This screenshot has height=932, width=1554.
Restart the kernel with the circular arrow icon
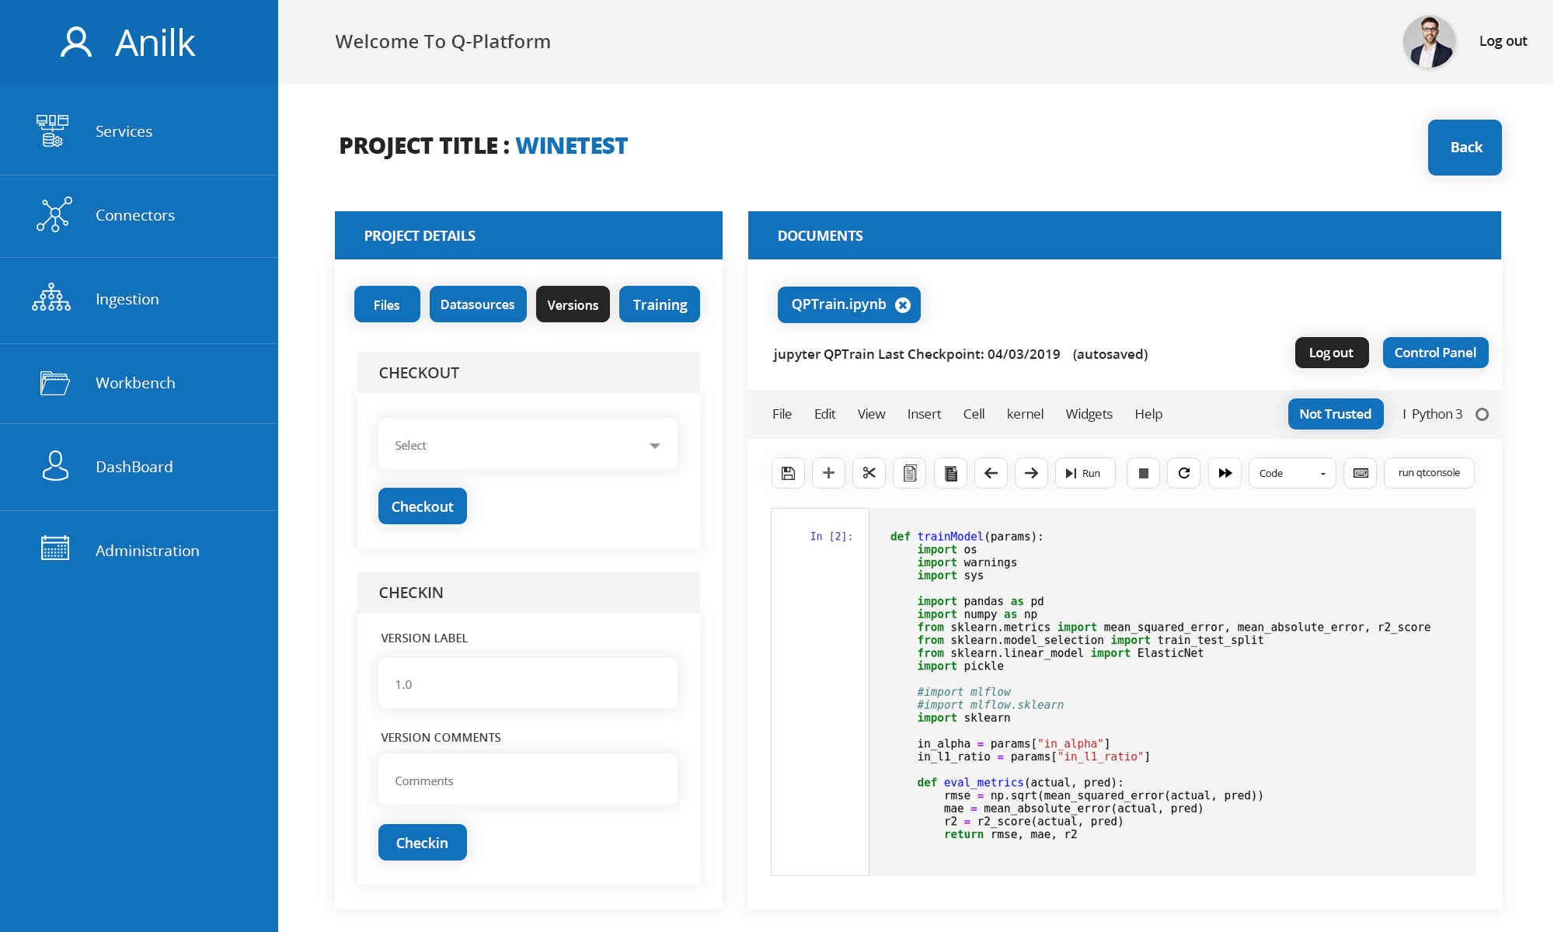point(1183,473)
